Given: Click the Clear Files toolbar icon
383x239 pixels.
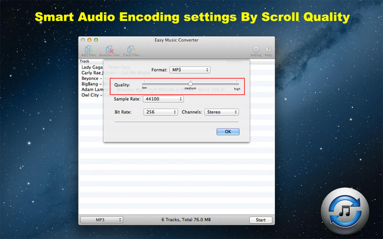Looking at the screenshot, I should (131, 50).
